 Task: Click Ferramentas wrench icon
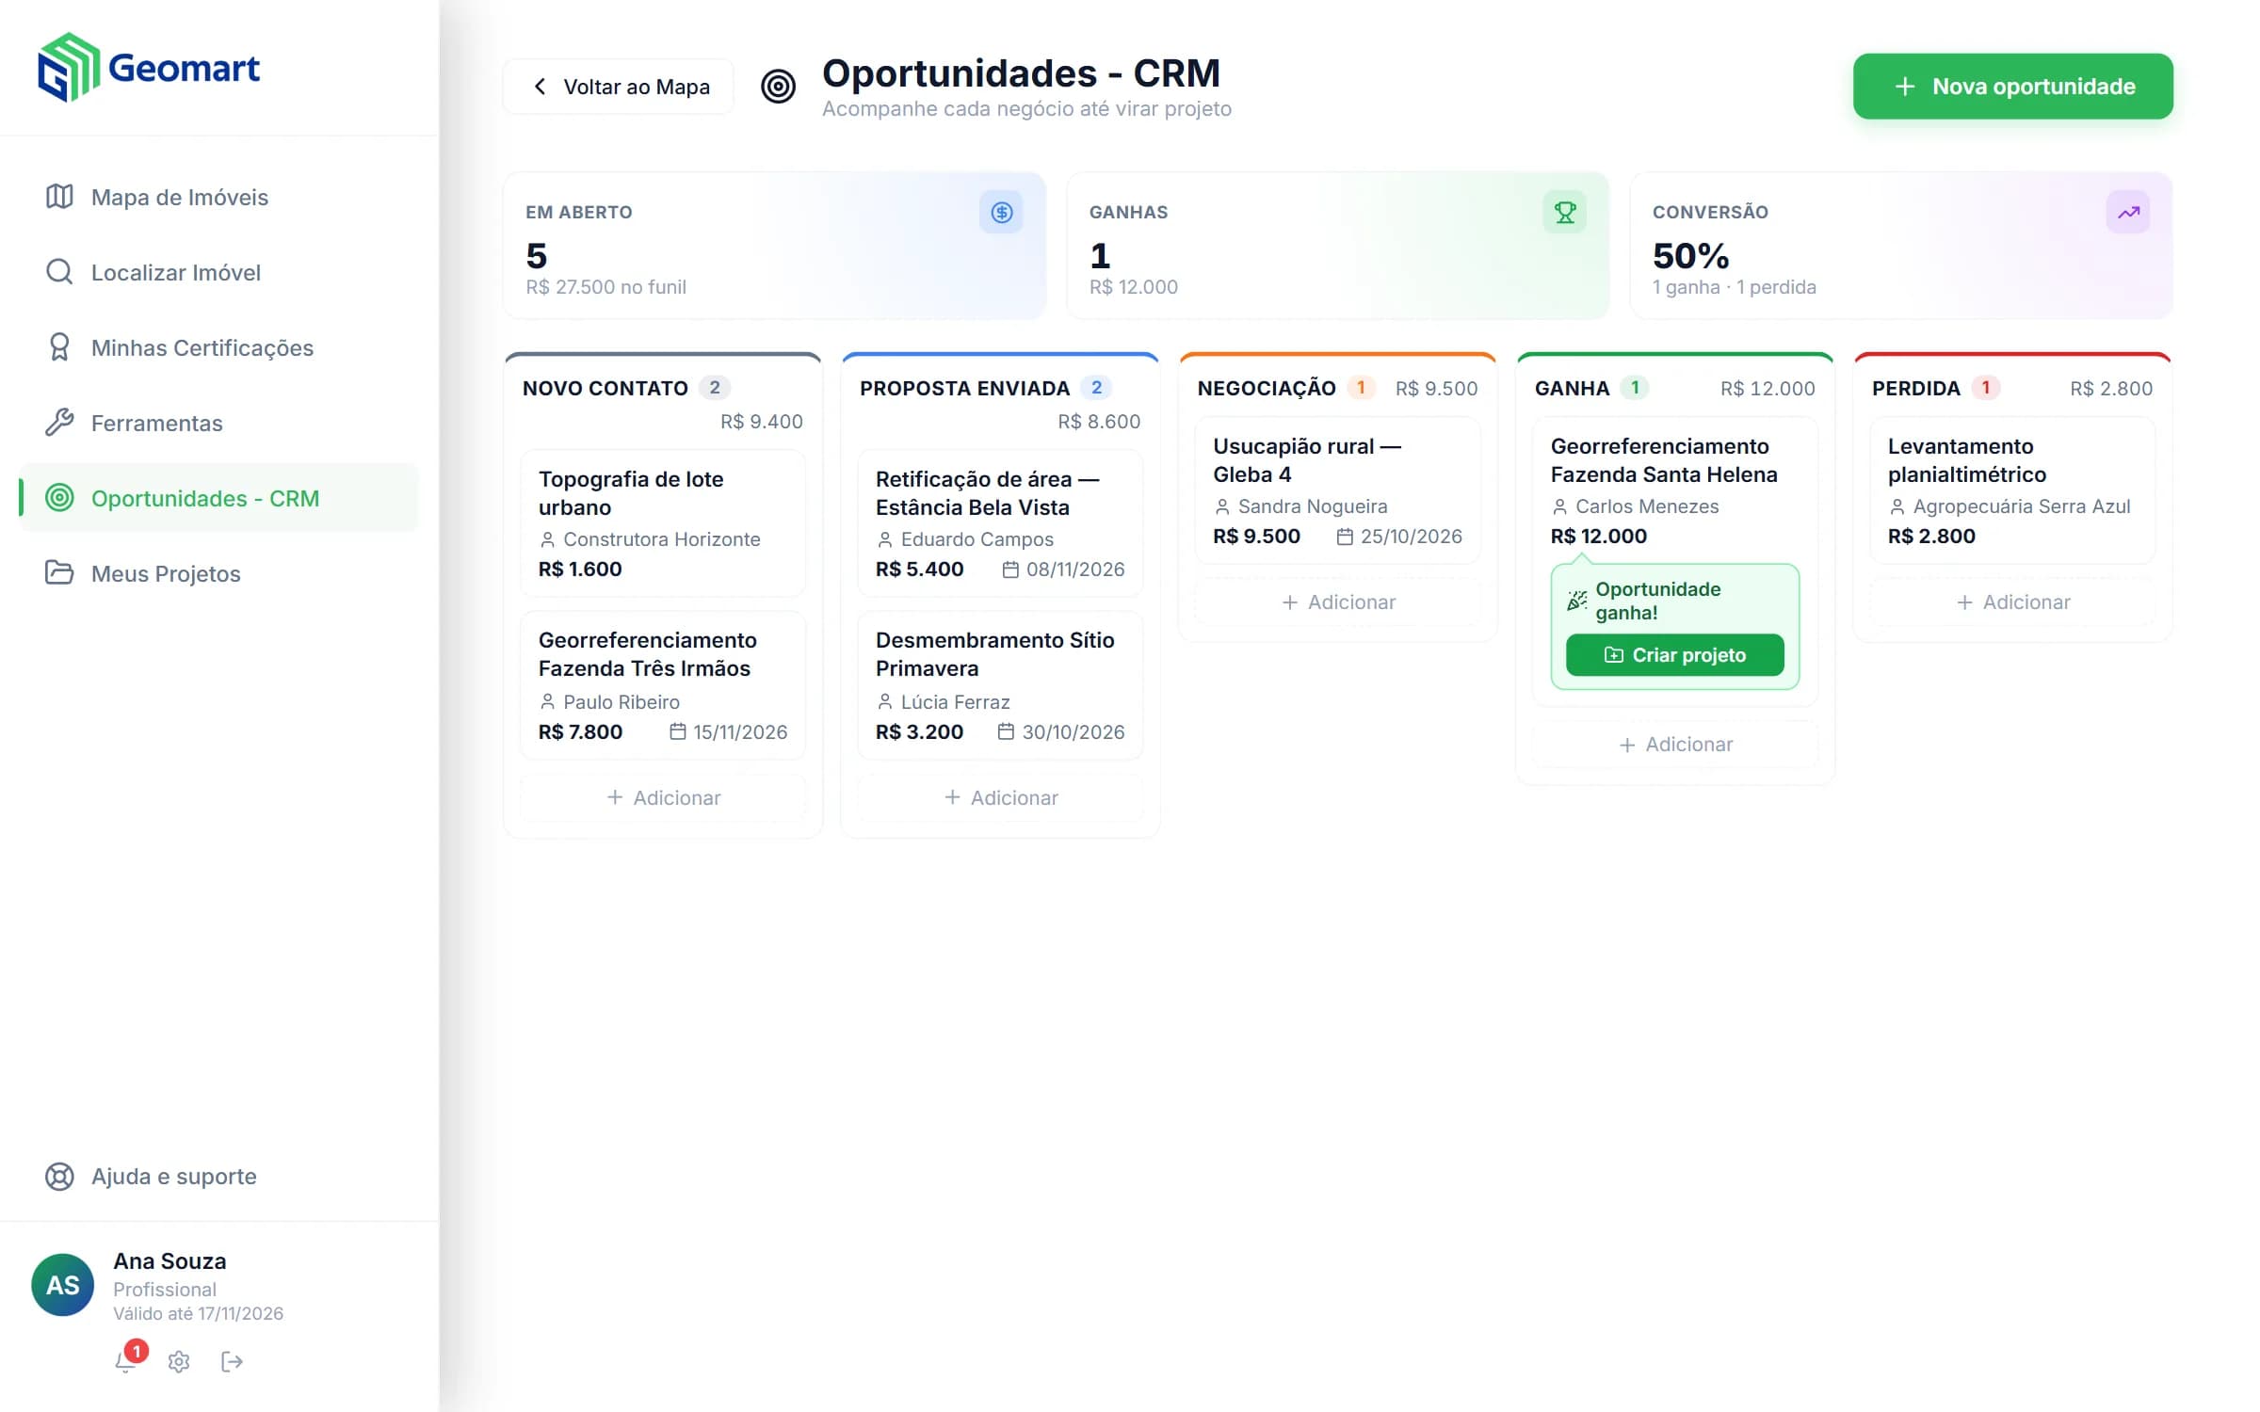pos(59,423)
